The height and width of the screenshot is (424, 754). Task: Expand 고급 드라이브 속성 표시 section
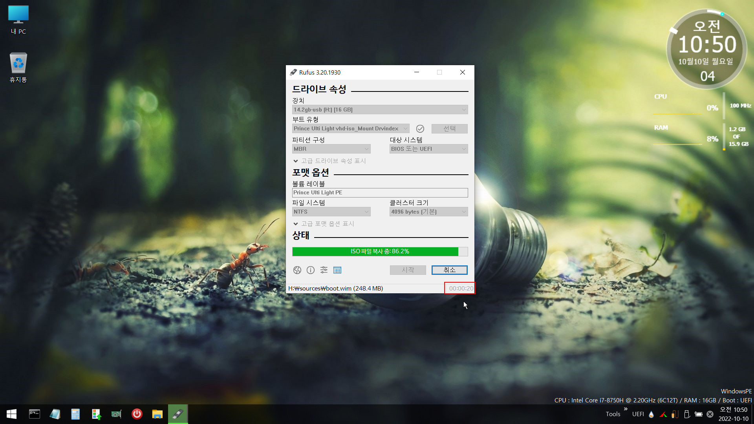[330, 161]
